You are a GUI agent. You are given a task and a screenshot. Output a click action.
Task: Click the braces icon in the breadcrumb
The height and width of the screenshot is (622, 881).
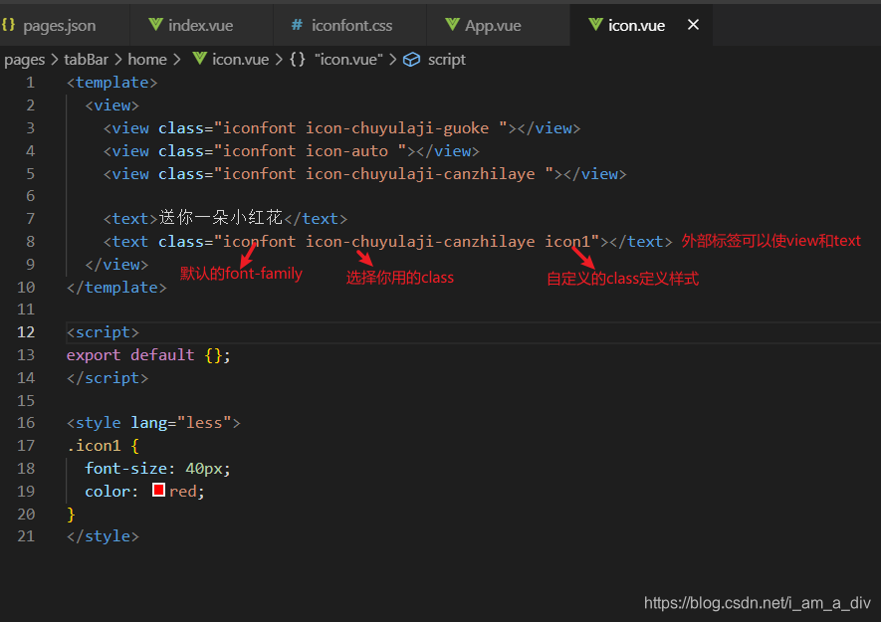298,59
